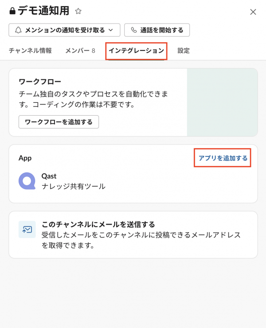Star the デモ通知用 channel
This screenshot has height=328, width=266.
click(x=78, y=11)
